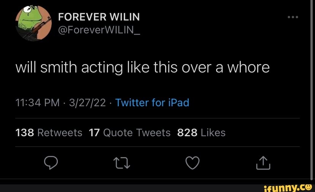View the 138 Retweets list
Image resolution: width=315 pixels, height=192 pixels.
tap(49, 132)
